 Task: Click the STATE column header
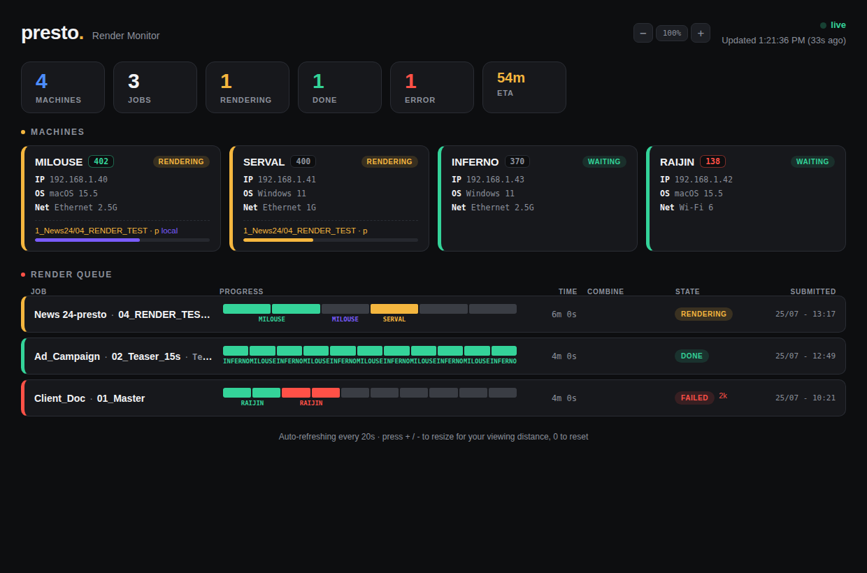click(x=687, y=292)
